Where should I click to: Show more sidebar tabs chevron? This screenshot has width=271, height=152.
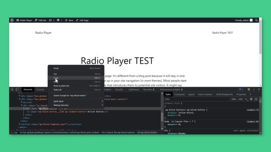[250, 95]
